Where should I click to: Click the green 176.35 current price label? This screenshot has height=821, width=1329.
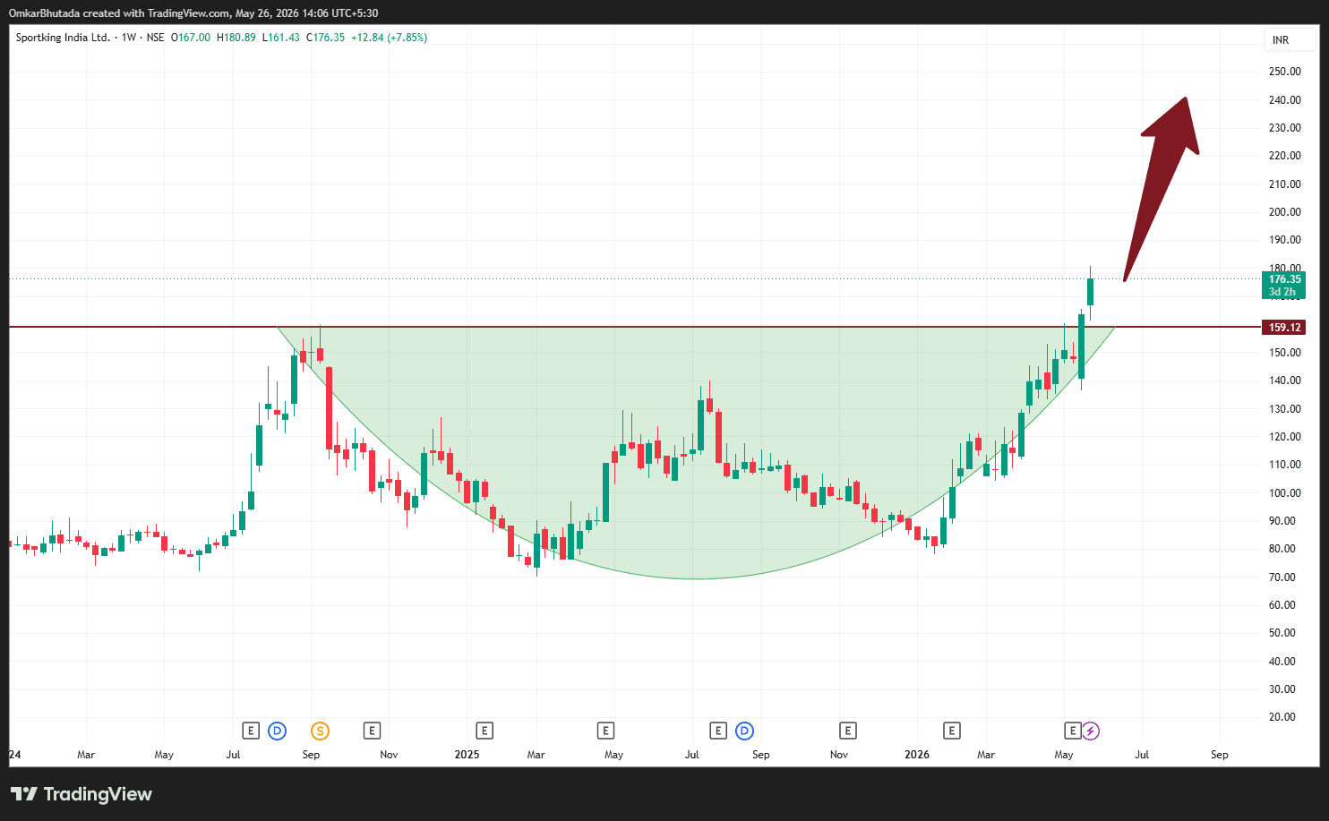pyautogui.click(x=1284, y=286)
